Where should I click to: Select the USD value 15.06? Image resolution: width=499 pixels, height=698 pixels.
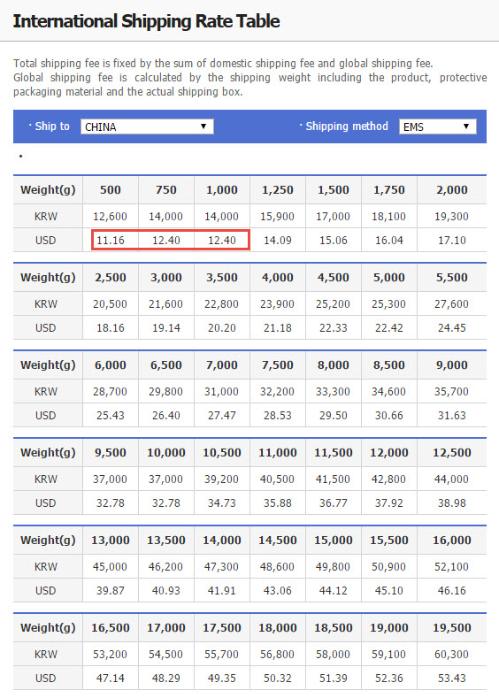click(333, 241)
